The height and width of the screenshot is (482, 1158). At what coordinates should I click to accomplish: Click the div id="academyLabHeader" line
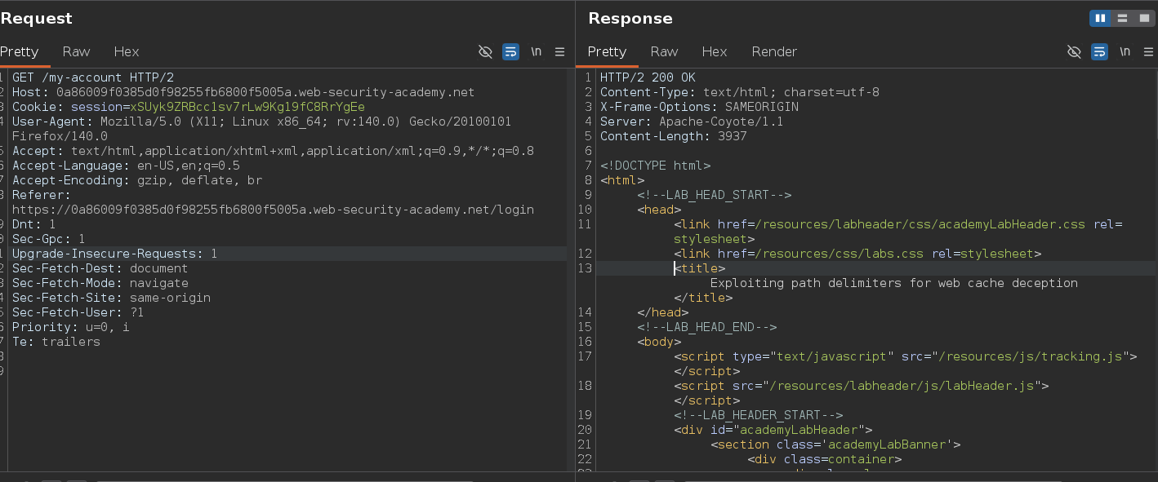tap(773, 430)
